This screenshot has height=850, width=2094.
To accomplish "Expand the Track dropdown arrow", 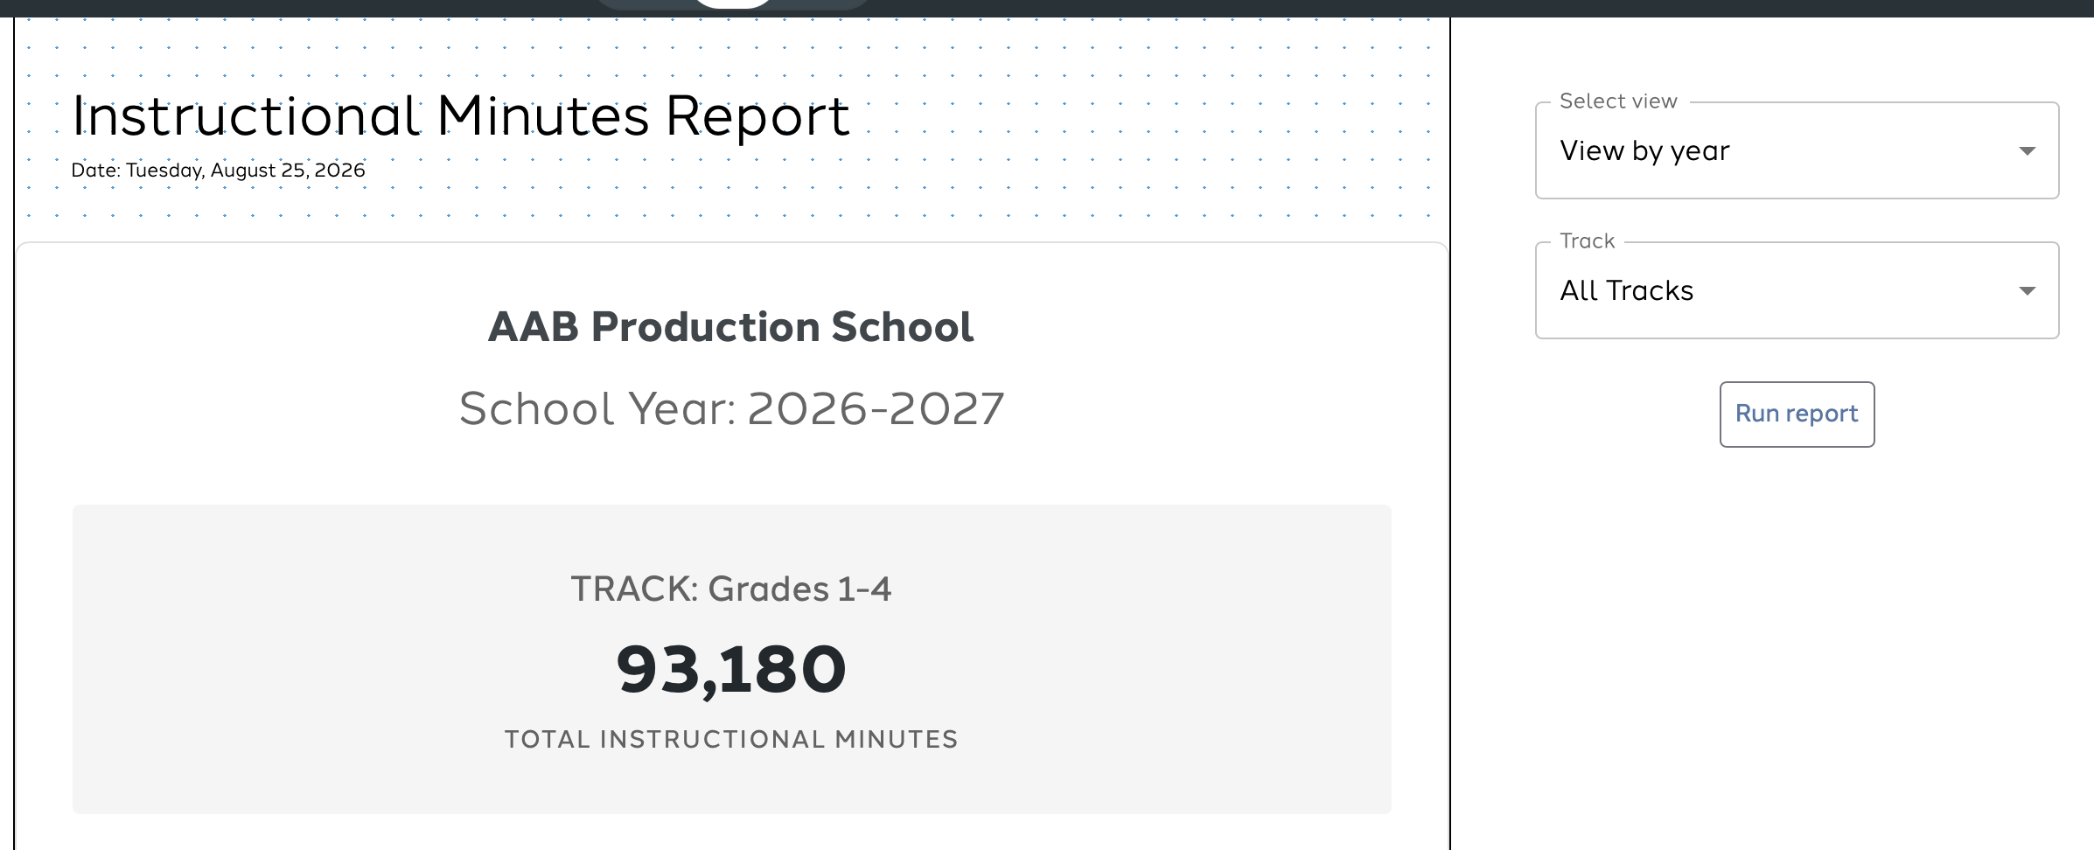I will pos(2027,291).
